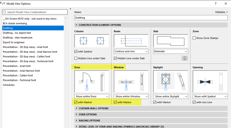The image size is (231, 128).
Task: Click the Window symbol preview image
Action: coord(131,82)
